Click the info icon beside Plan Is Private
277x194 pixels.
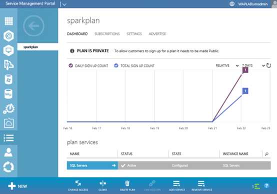[x=72, y=51]
